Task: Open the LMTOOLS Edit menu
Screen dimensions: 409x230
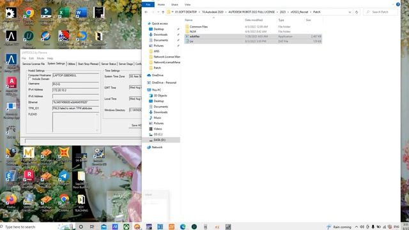Action: [31, 58]
